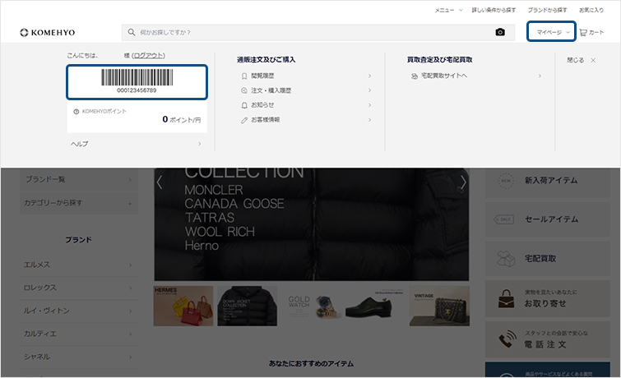Viewport: 621px width, 378px height.
Task: Show next banner slide
Action: tap(463, 182)
